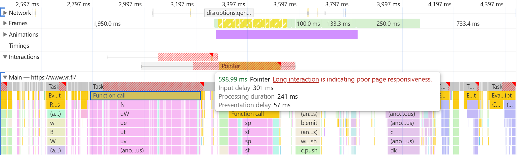Select the purple animation bar

tap(287, 35)
